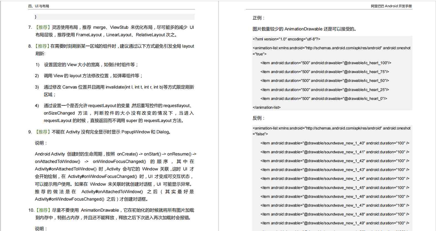Select item 8's "【推荐】" tag
This screenshot has width=436, height=231.
click(42, 46)
